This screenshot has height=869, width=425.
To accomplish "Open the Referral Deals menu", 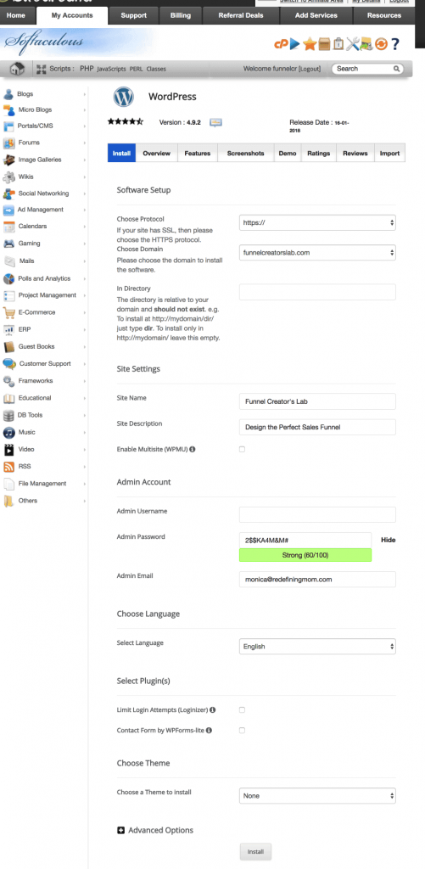I will (x=241, y=15).
